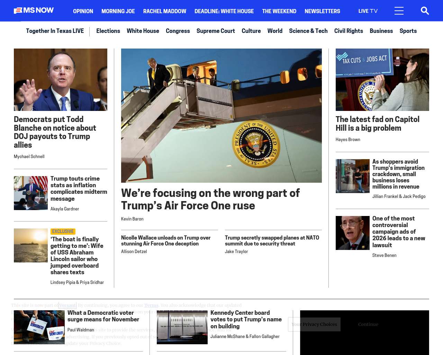Select the Elections topic

(x=108, y=31)
